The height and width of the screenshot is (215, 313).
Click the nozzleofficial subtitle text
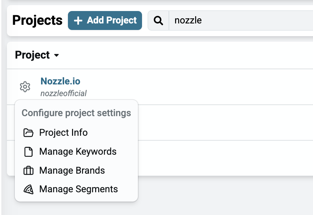point(63,93)
